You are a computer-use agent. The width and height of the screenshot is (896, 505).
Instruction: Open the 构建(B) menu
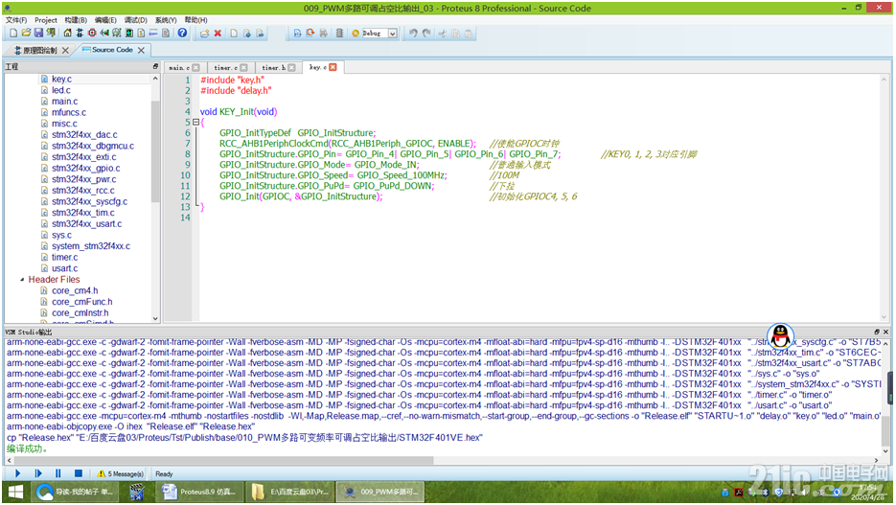coord(76,20)
